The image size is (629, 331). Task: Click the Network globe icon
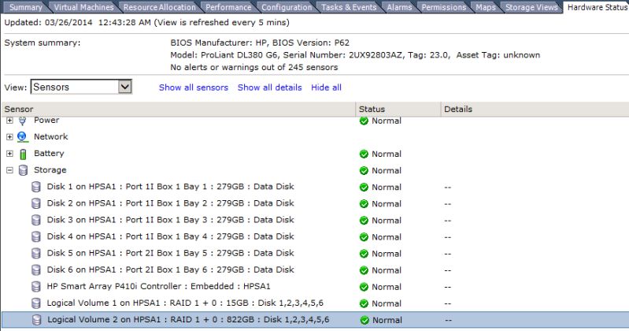(x=23, y=137)
